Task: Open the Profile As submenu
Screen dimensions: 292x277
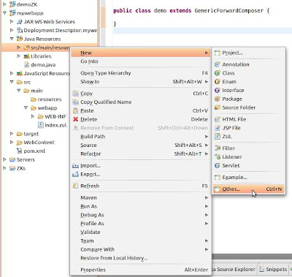Action: (x=141, y=224)
